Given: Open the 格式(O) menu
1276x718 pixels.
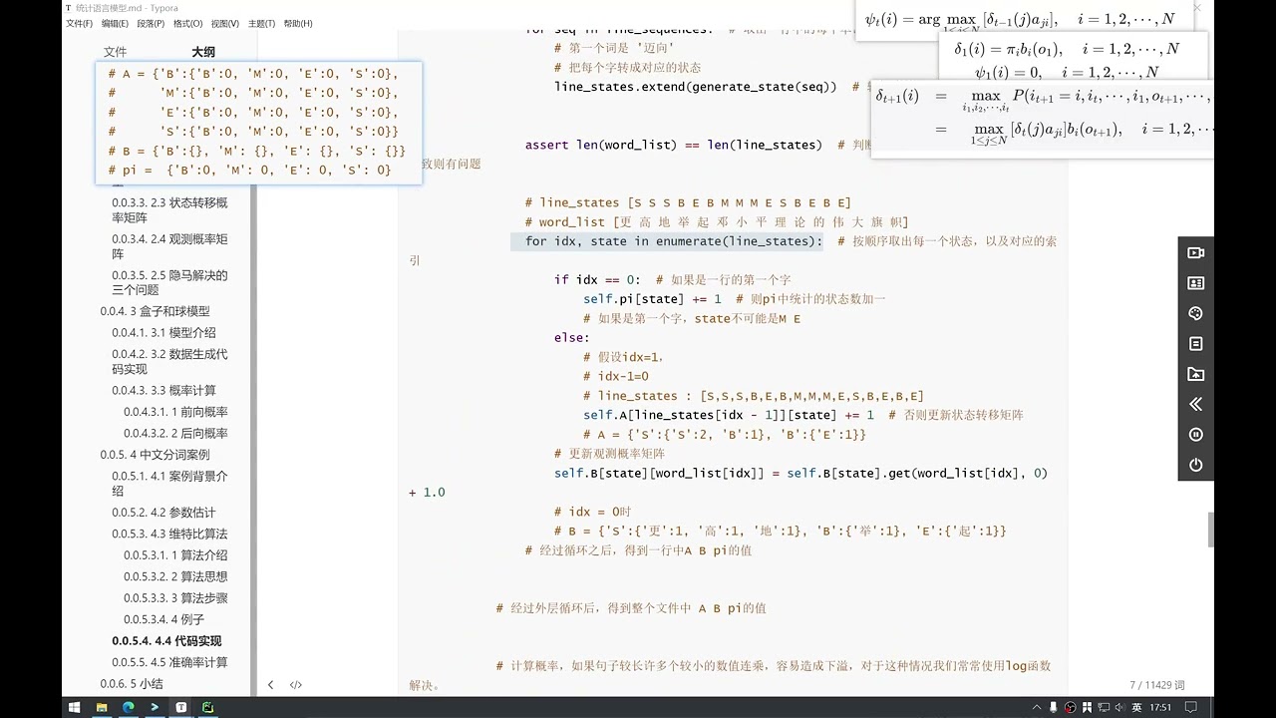Looking at the screenshot, I should pyautogui.click(x=187, y=23).
